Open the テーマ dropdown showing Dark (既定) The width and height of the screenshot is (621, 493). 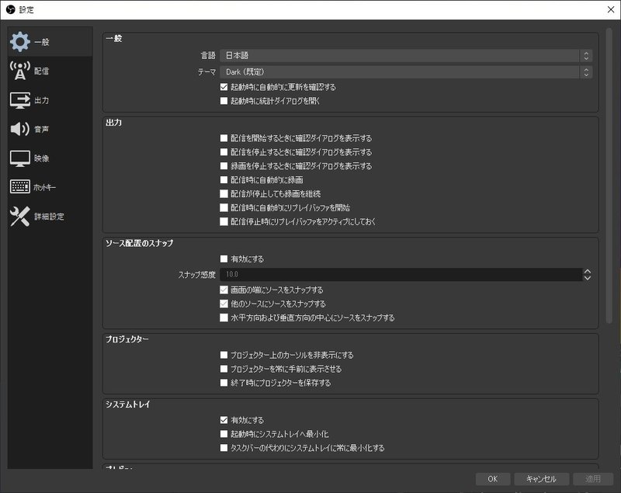pos(406,72)
